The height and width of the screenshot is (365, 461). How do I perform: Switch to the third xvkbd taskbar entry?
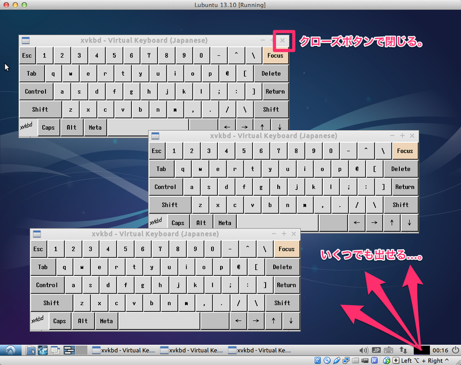(x=260, y=350)
